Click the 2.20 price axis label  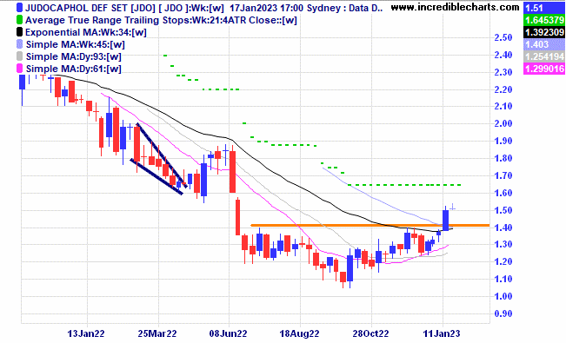click(503, 89)
